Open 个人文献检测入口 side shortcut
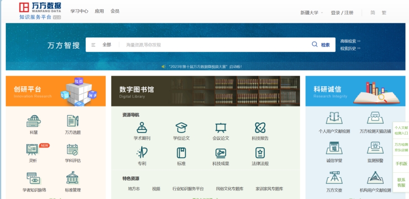The width and height of the screenshot is (409, 199). point(401,130)
